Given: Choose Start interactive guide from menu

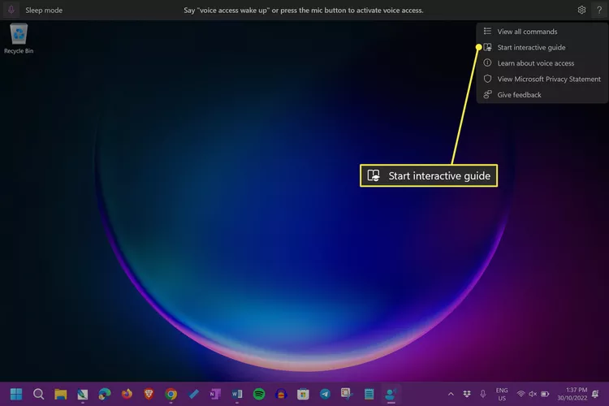Looking at the screenshot, I should 531,47.
